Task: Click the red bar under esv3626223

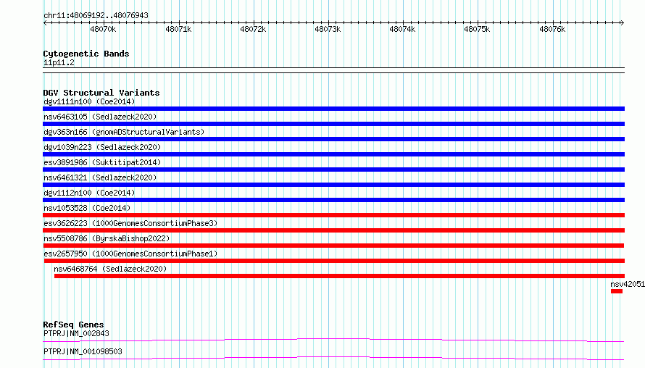Action: pyautogui.click(x=333, y=230)
